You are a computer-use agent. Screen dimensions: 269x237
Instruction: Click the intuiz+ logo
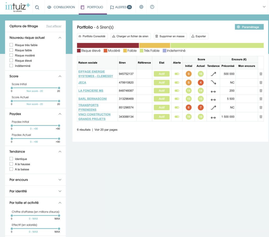click(18, 7)
